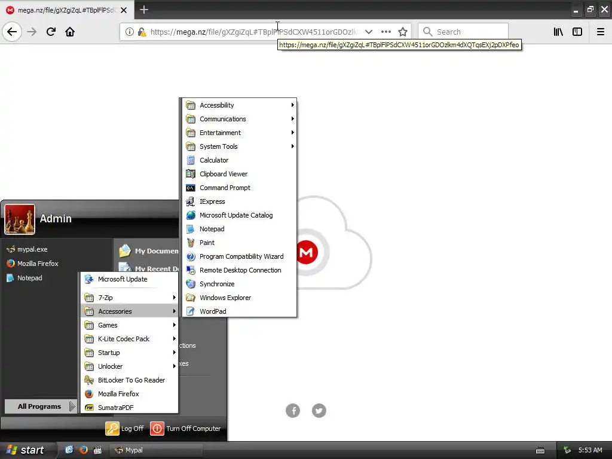Open Microsoft Update Catalog
612x459 pixels.
[239, 215]
